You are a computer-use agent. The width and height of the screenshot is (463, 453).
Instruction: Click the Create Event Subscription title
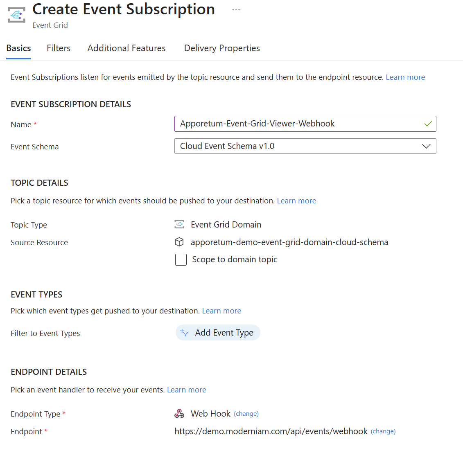tap(124, 9)
